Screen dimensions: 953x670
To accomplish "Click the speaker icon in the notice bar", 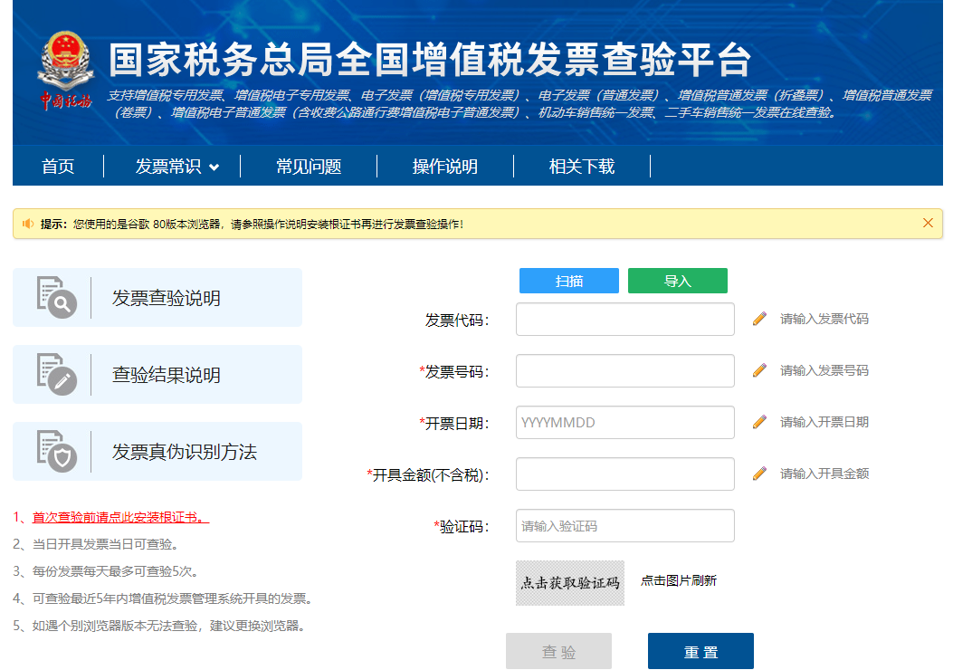I will [29, 223].
